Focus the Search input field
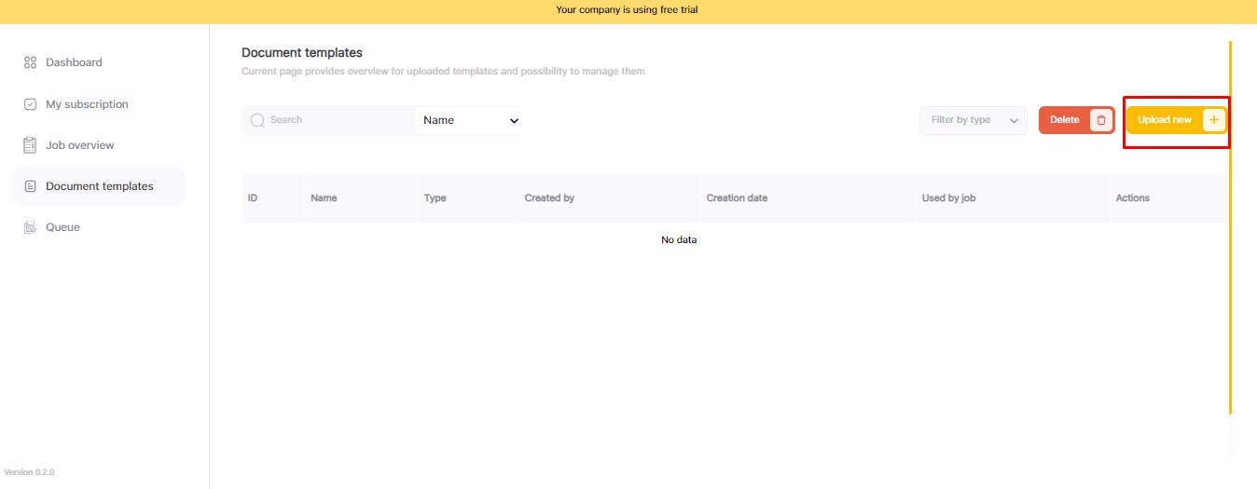 click(336, 120)
